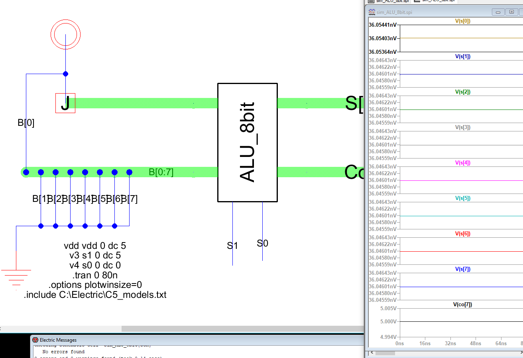Click the wire junction dot below the power symbol
Screen dimensions: 523x358
pos(66,74)
